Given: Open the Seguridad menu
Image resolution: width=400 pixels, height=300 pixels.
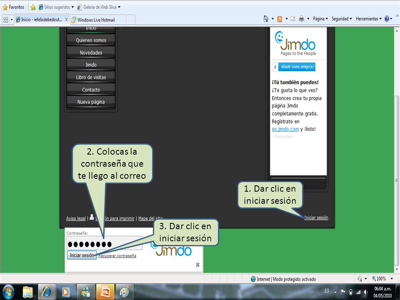Looking at the screenshot, I should 342,19.
